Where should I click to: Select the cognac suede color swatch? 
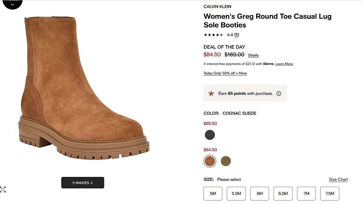pos(210,161)
